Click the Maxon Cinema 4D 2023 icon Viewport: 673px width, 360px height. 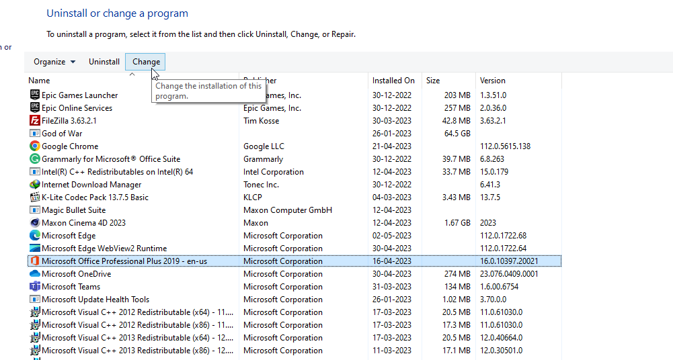click(x=35, y=223)
